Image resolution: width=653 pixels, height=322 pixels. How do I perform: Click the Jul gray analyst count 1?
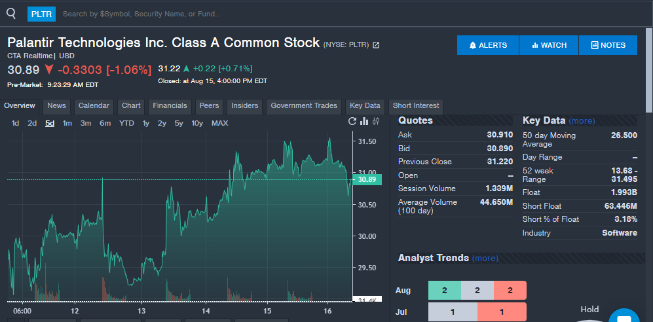tap(453, 312)
